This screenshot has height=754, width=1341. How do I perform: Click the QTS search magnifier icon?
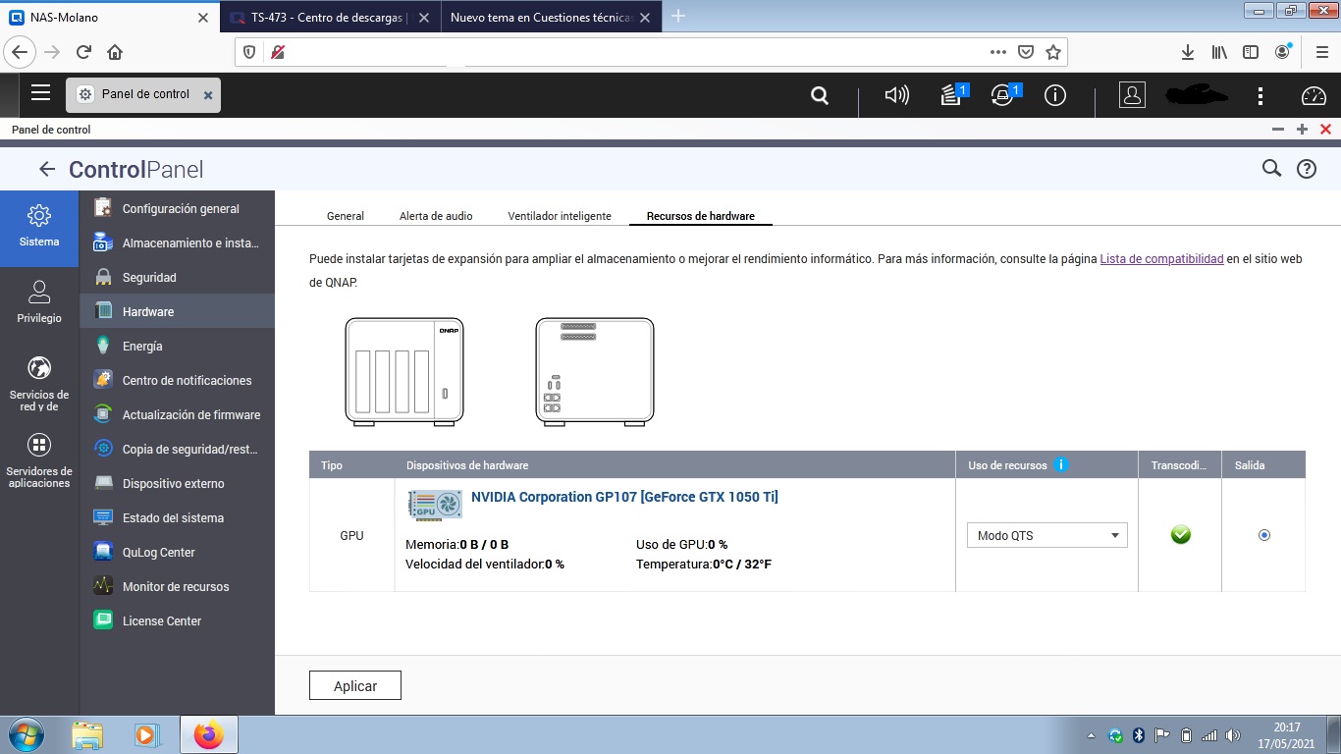(819, 95)
